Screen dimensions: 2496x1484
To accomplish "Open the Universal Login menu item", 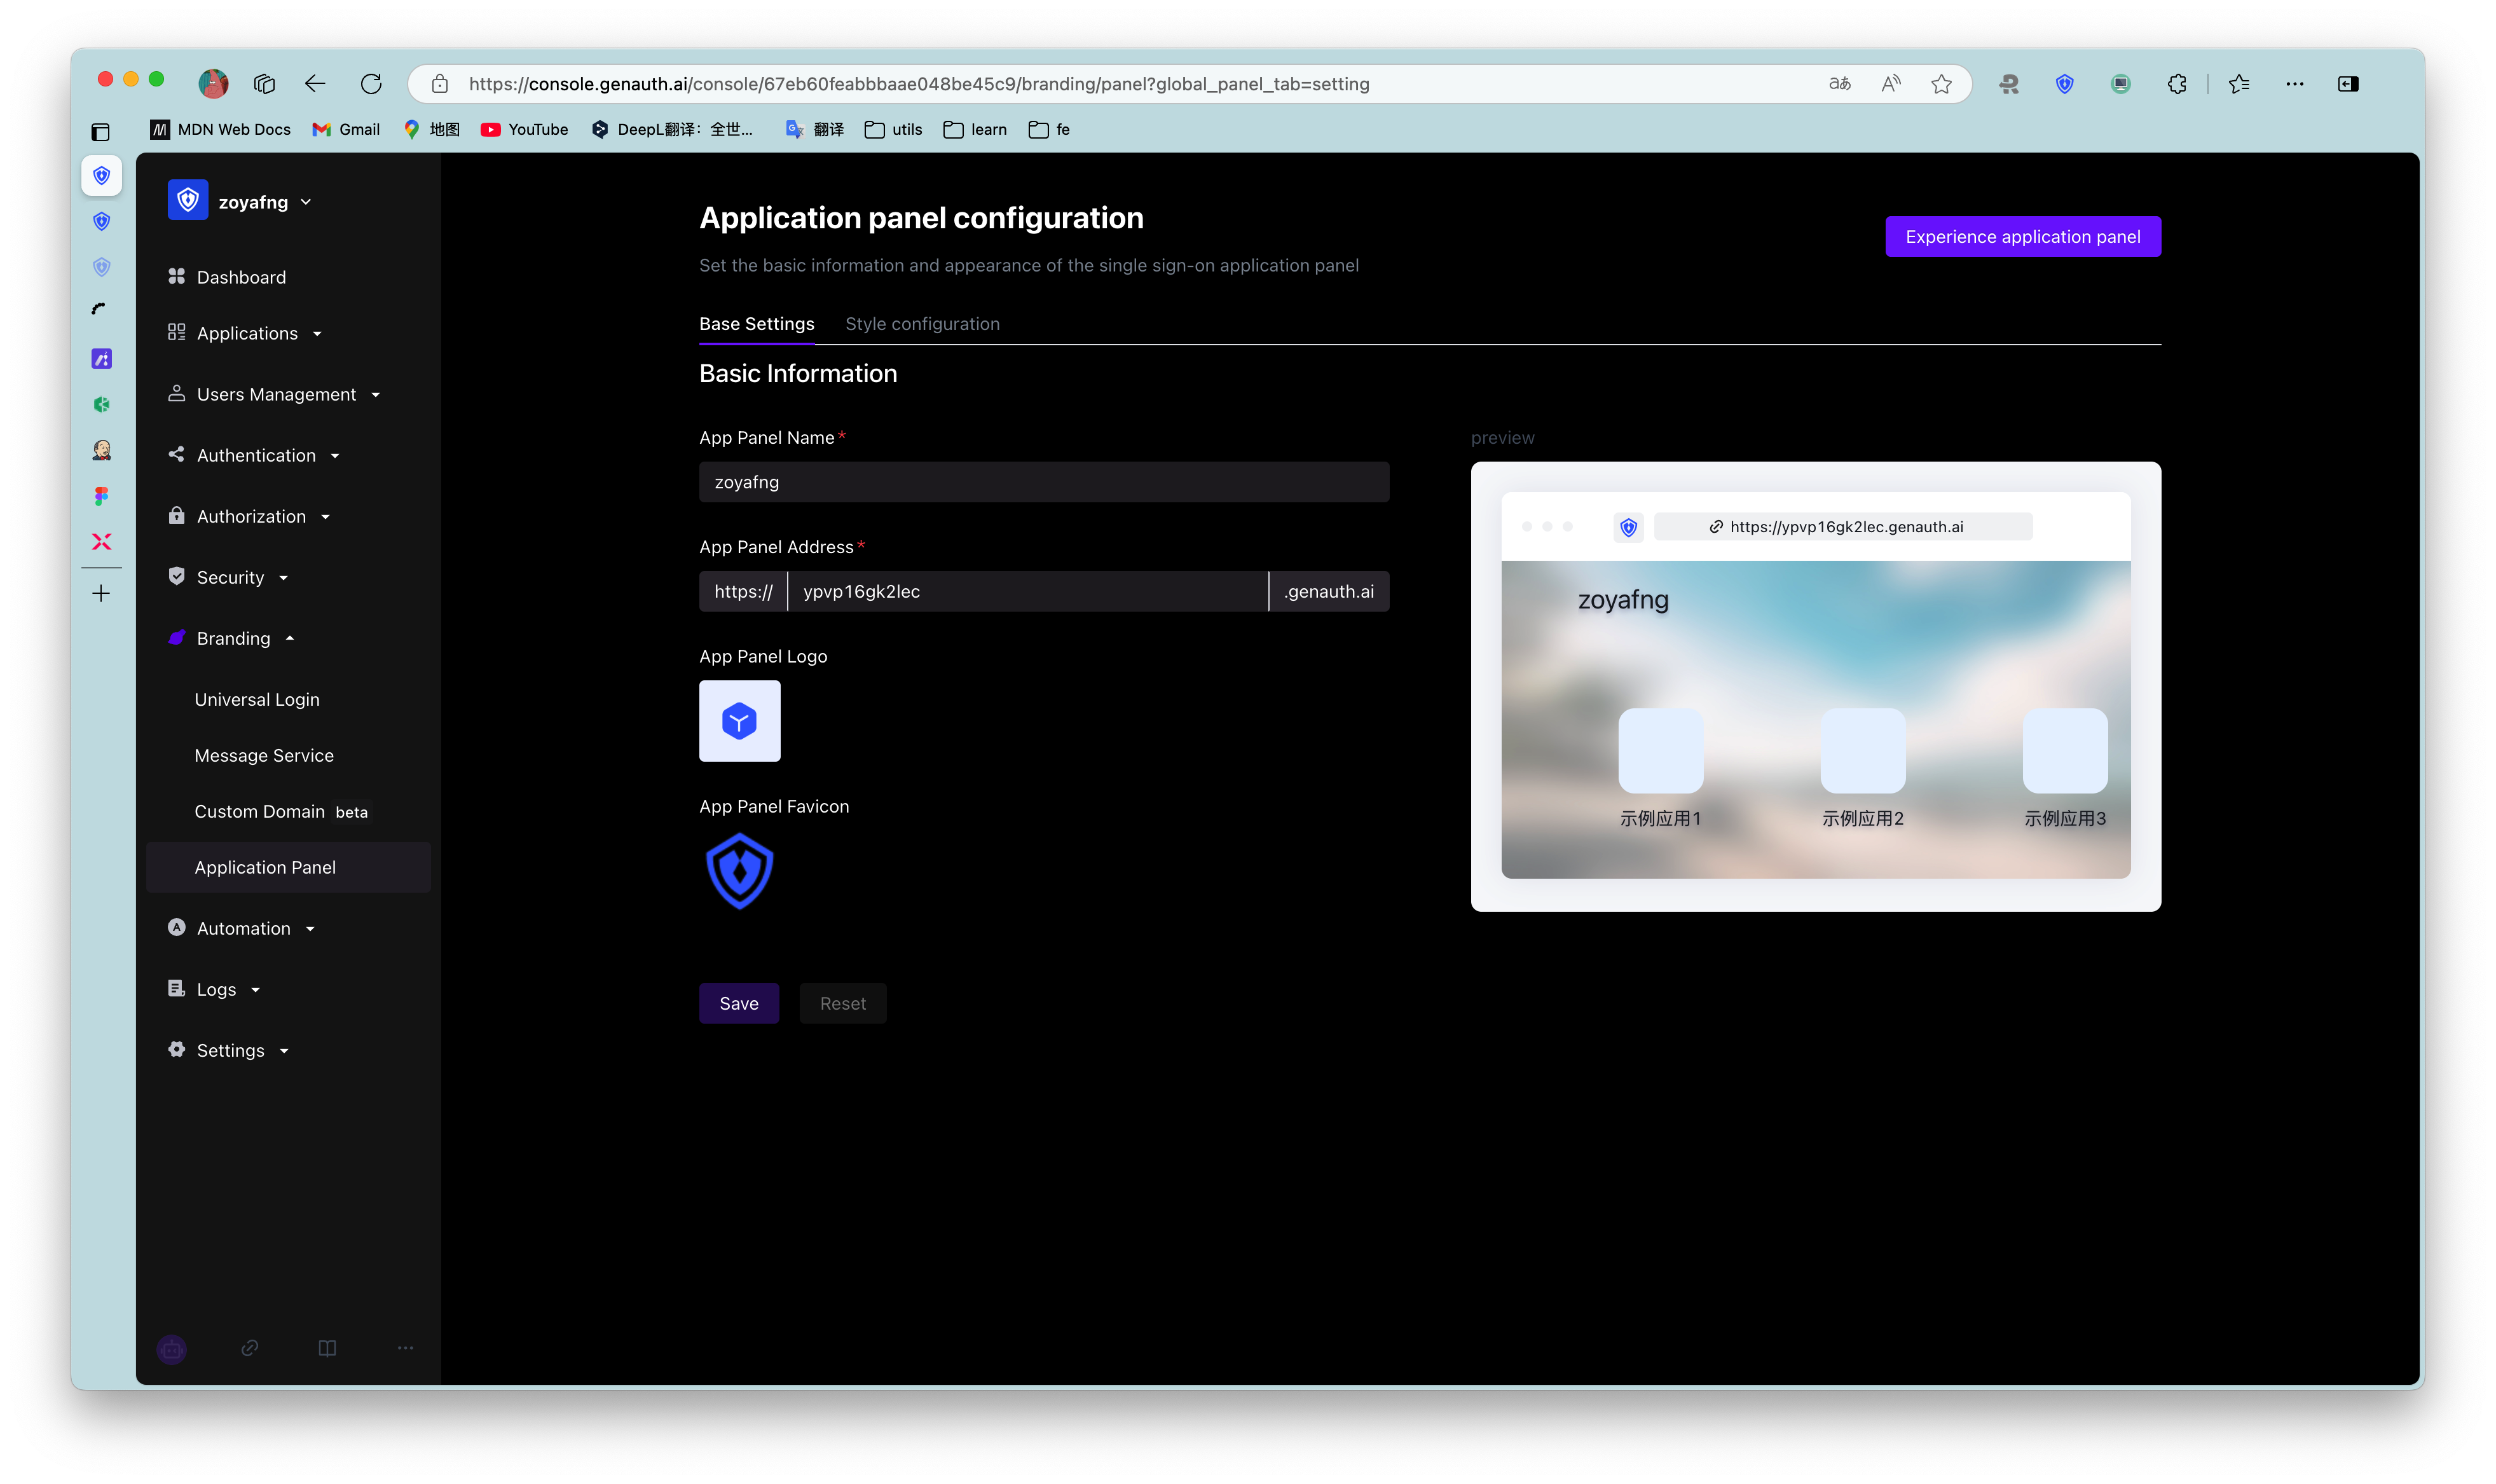I will click(257, 699).
